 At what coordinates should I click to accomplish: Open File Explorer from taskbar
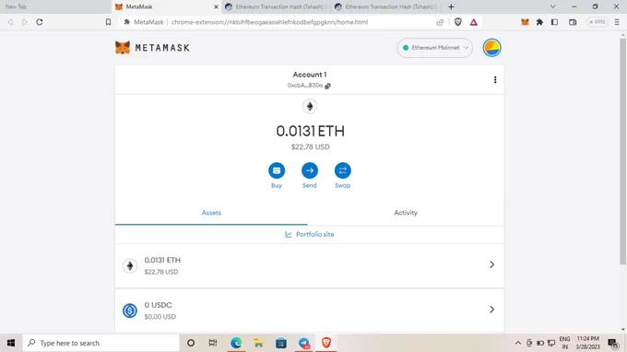point(258,343)
